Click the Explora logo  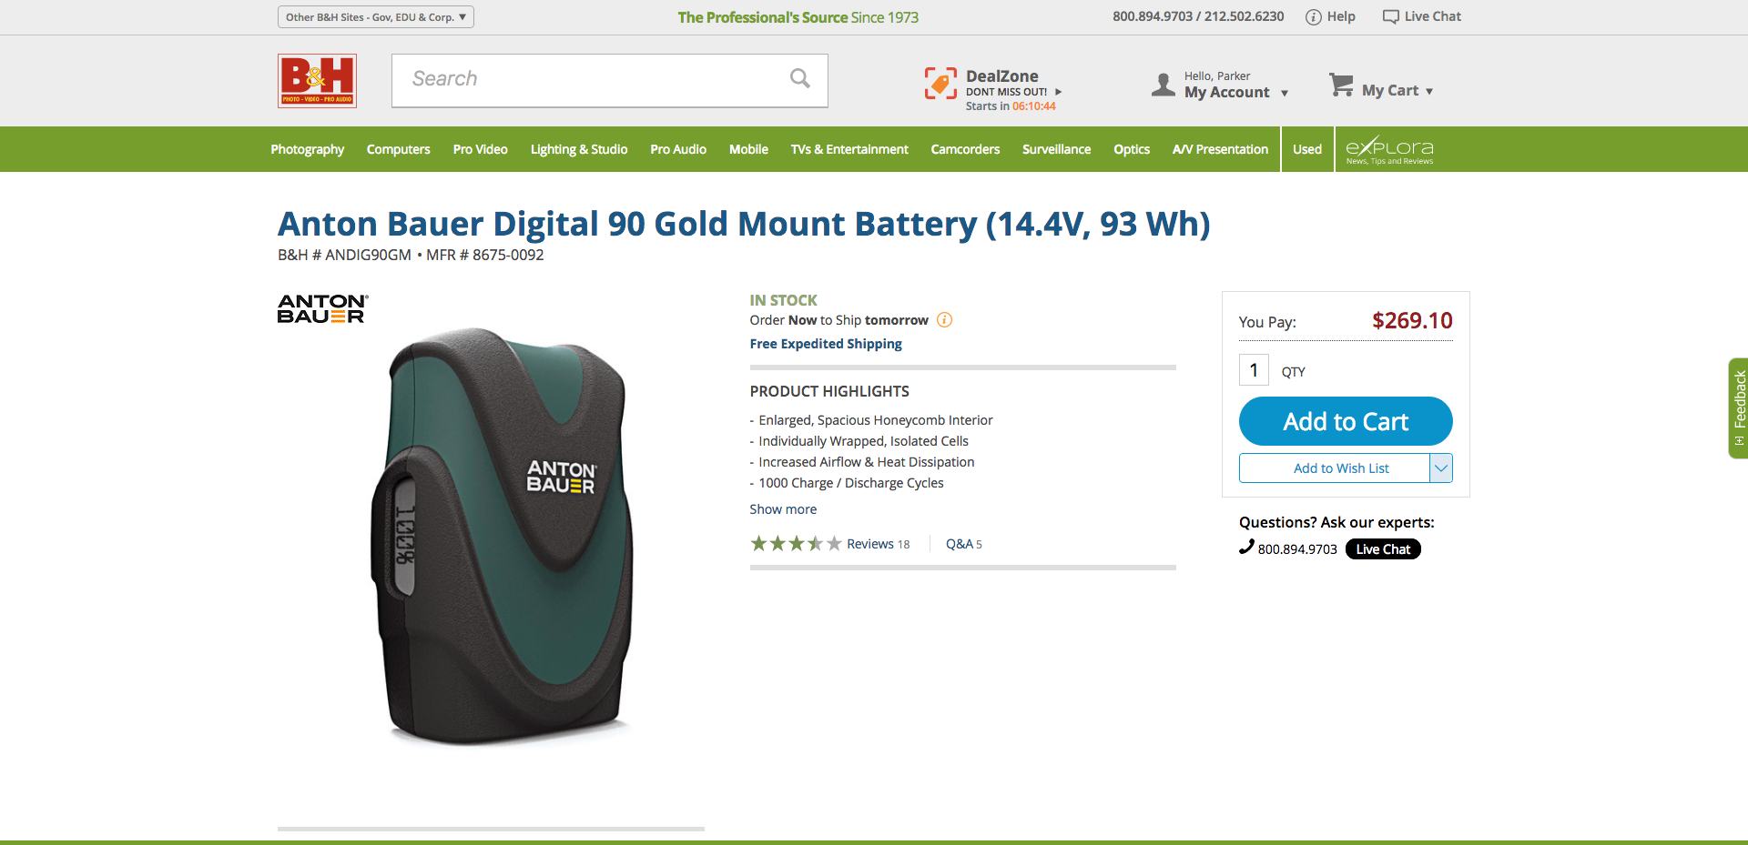[1389, 149]
